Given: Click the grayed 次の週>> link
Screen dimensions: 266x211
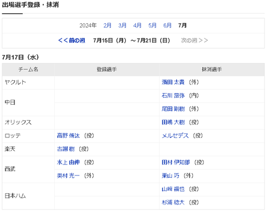Looking at the screenshot, I should [195, 40].
